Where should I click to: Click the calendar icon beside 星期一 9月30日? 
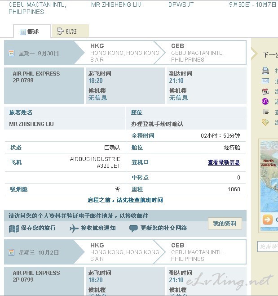pos(11,53)
